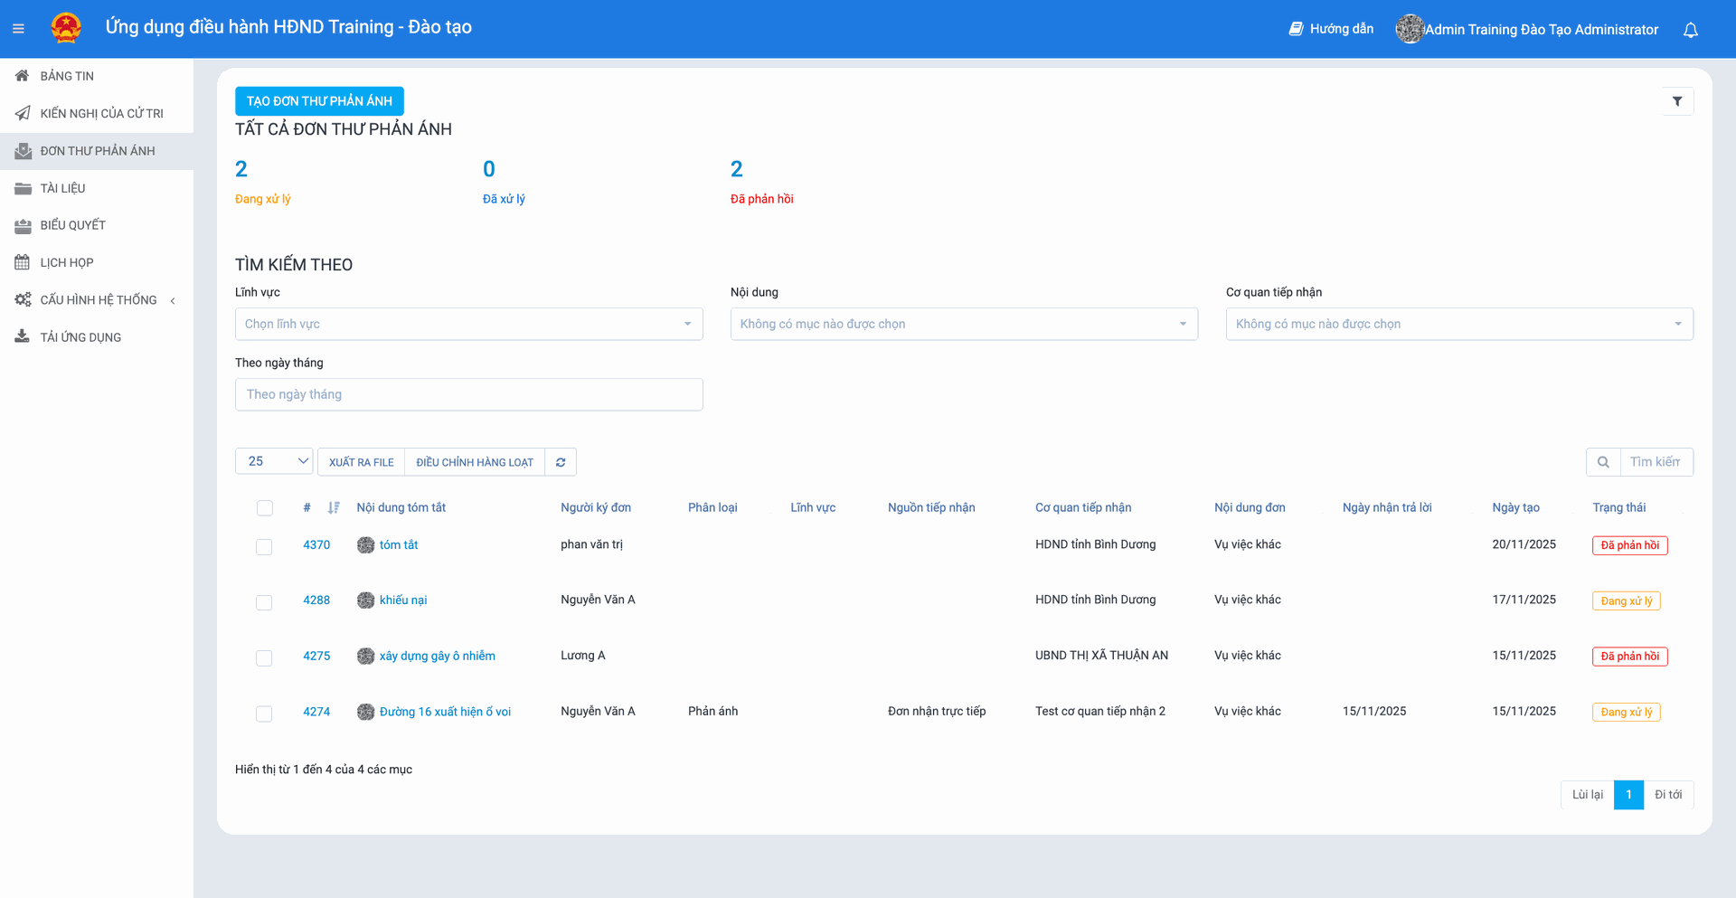
Task: Click the admin user avatar
Action: [x=1409, y=29]
